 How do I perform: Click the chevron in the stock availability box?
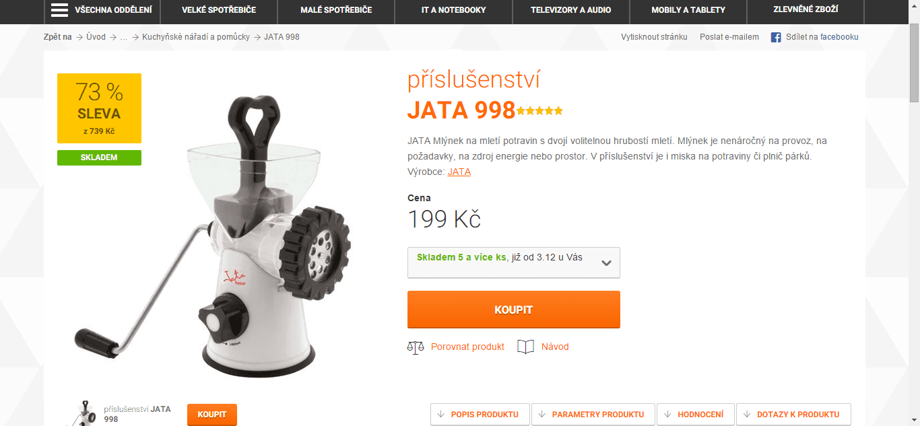click(x=606, y=263)
